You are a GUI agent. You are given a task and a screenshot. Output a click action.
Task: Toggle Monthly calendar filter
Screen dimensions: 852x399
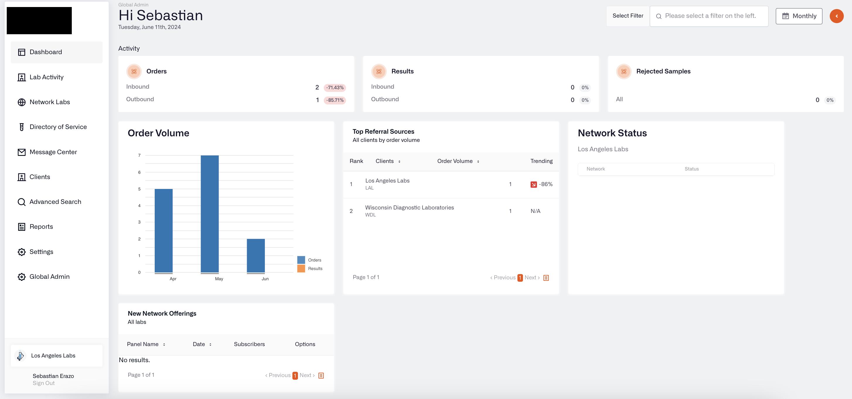799,16
